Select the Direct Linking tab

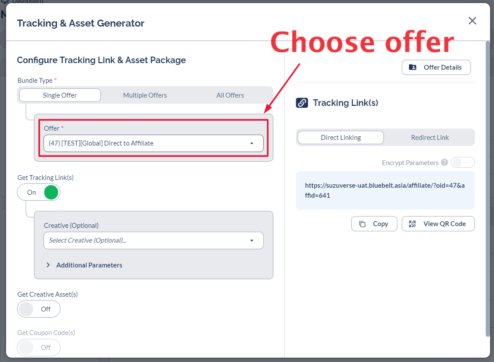pyautogui.click(x=340, y=138)
